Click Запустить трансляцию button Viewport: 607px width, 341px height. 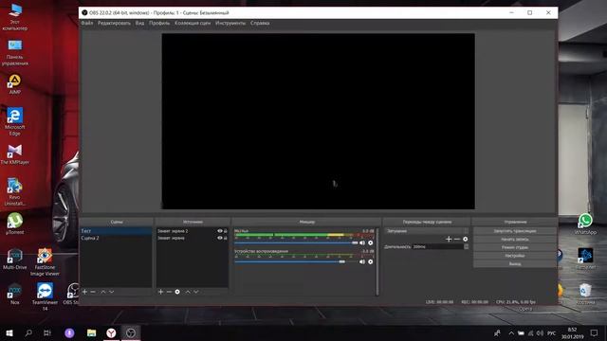[515, 231]
